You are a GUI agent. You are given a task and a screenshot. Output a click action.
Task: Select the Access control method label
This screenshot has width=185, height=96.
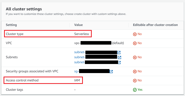point(22,80)
